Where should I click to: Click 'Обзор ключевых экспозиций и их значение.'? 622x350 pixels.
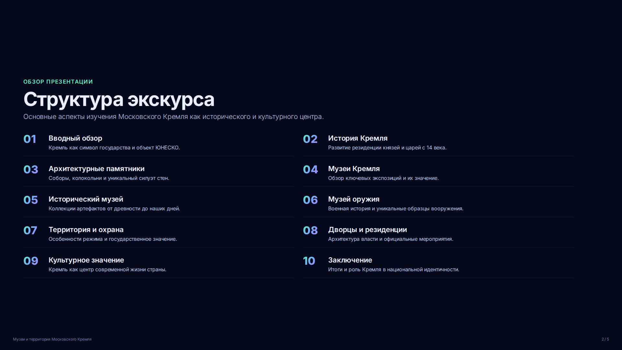tap(383, 178)
